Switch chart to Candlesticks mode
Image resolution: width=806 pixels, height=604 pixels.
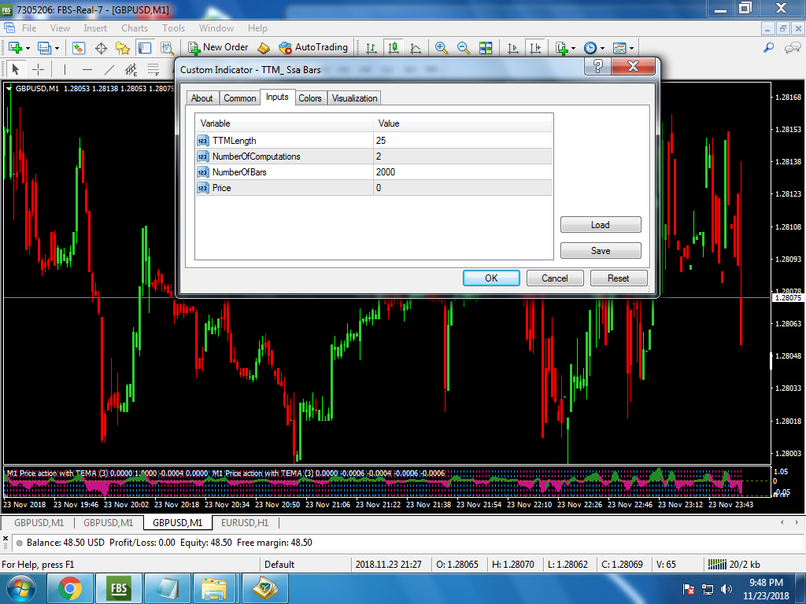[x=394, y=48]
